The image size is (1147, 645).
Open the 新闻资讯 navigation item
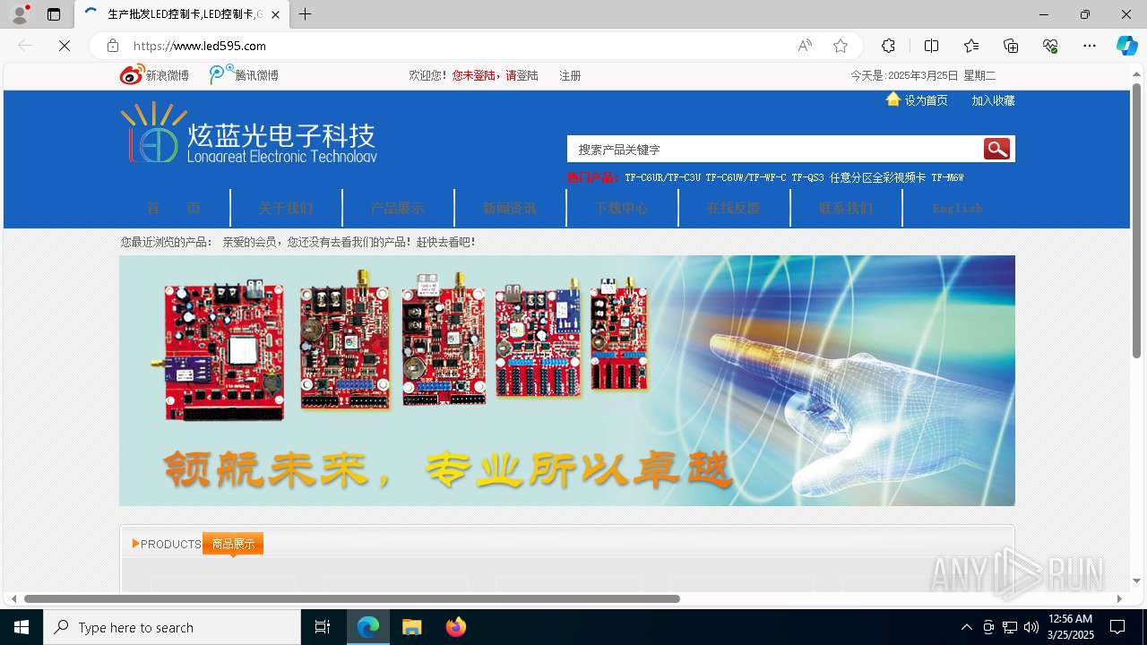(x=510, y=208)
